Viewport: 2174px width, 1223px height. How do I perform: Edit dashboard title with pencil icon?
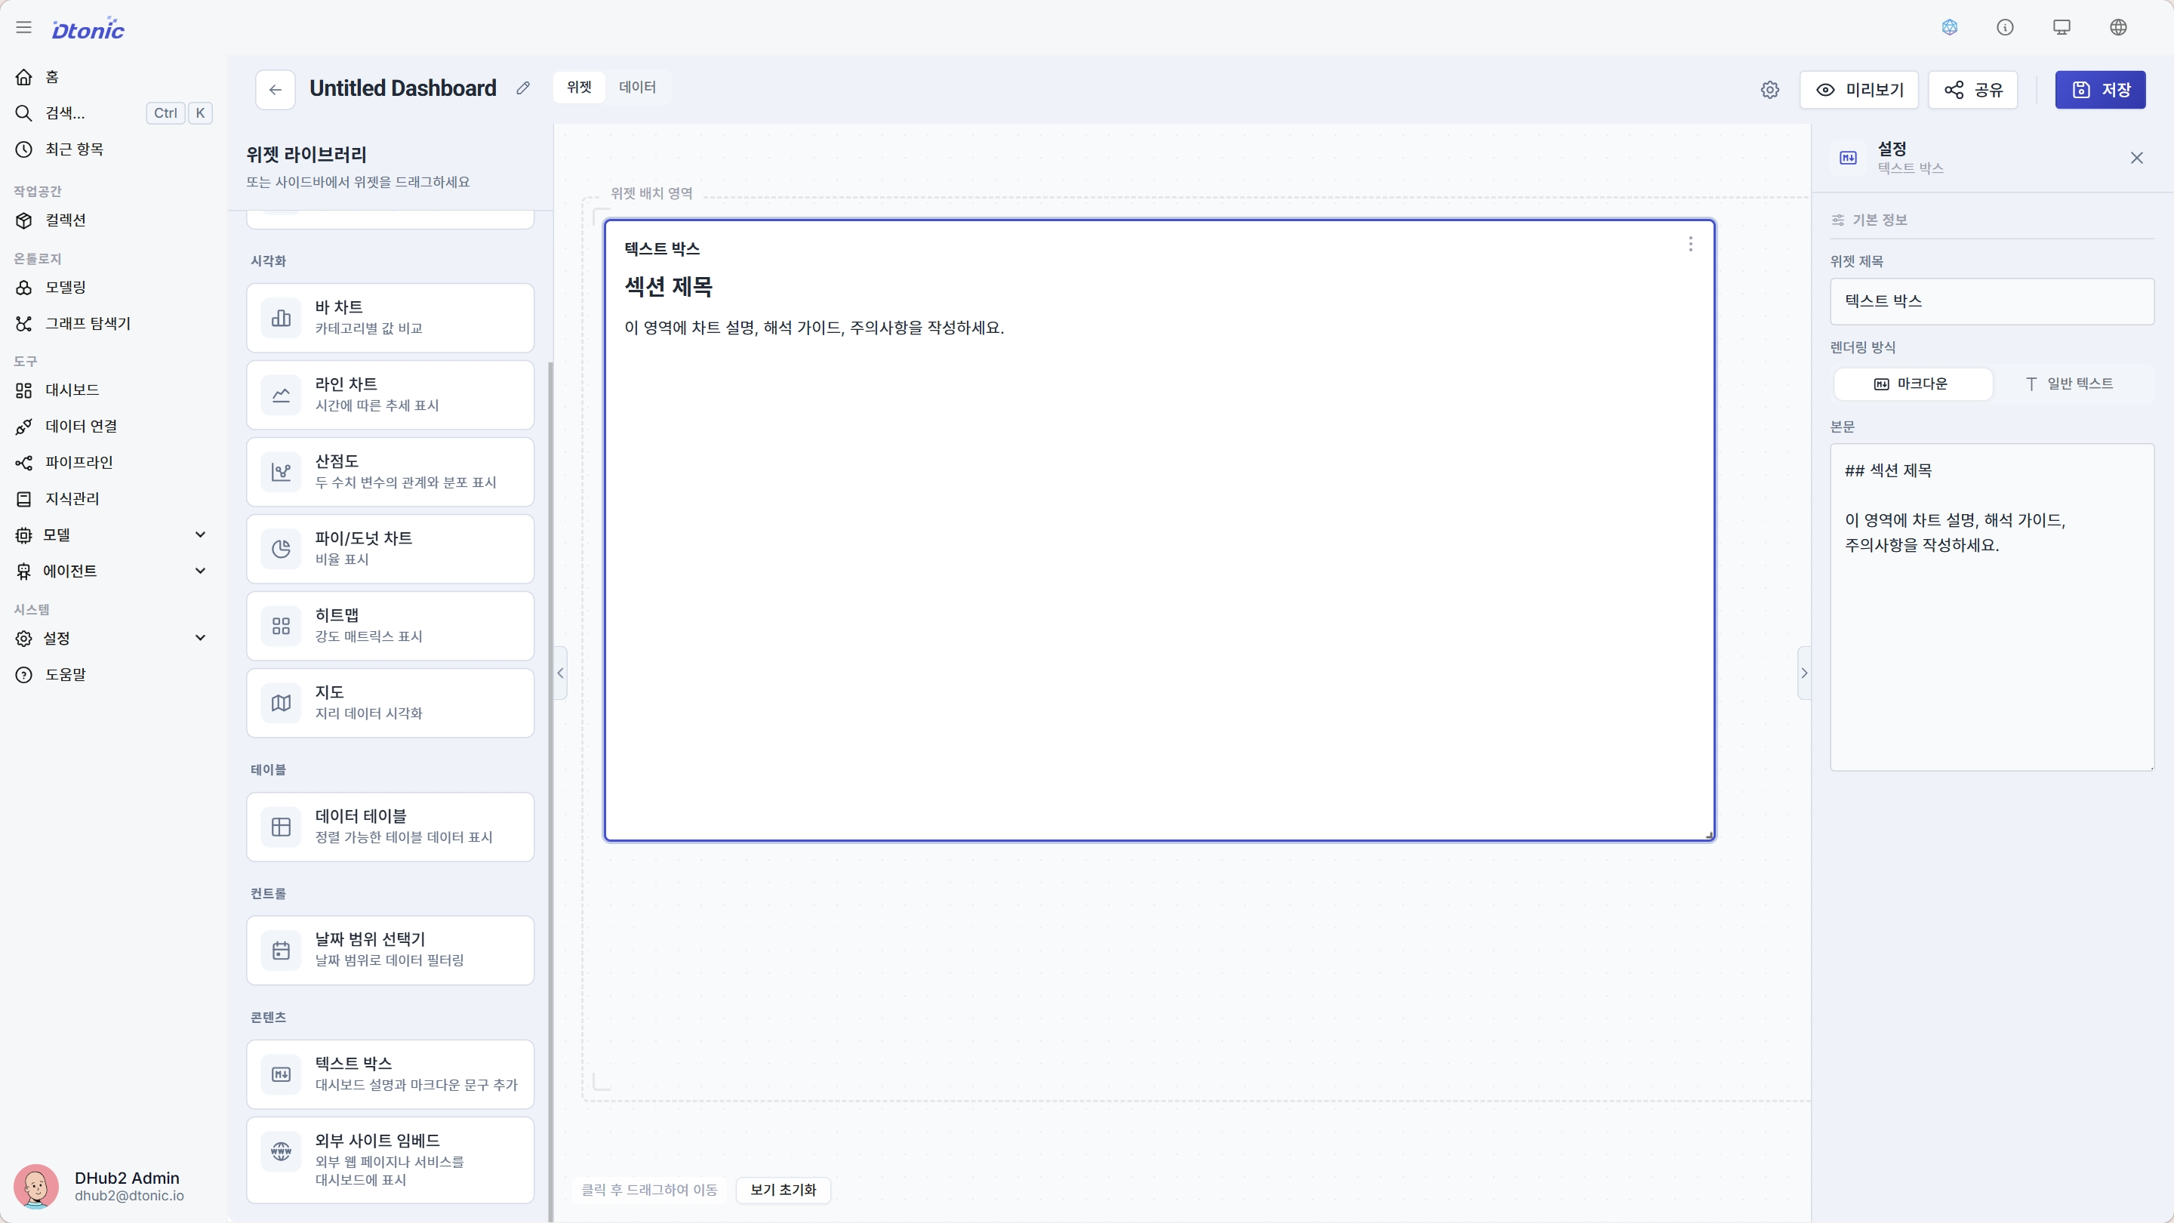pos(523,88)
